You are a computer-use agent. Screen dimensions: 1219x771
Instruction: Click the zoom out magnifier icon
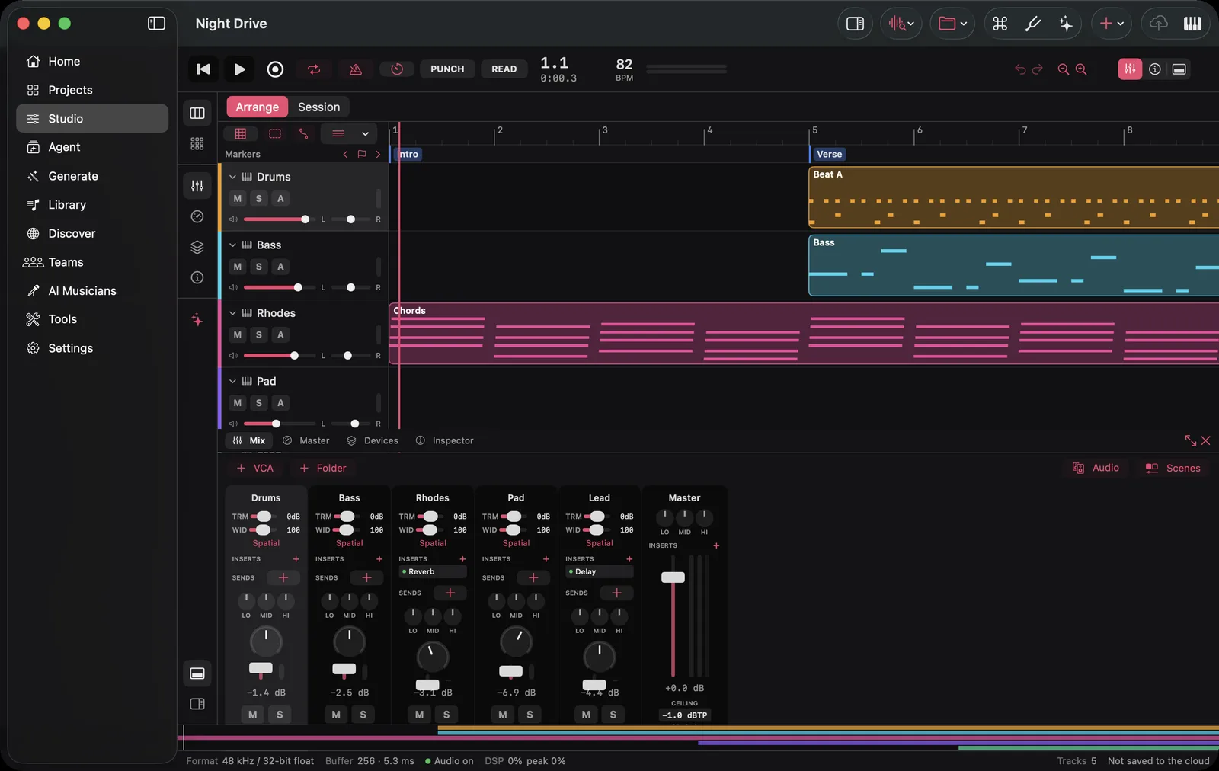point(1064,69)
